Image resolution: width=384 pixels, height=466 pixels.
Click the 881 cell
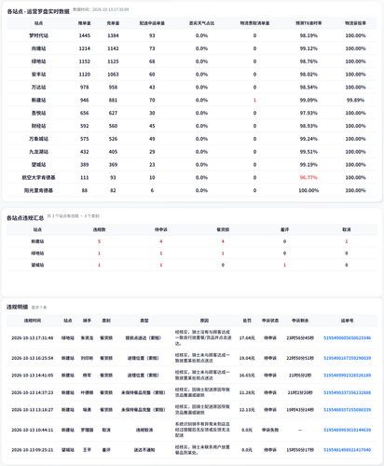(113, 100)
